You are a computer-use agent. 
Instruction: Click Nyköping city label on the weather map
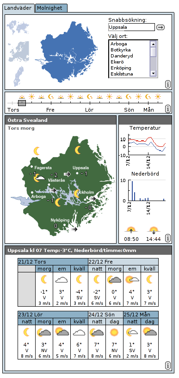coord(60,220)
